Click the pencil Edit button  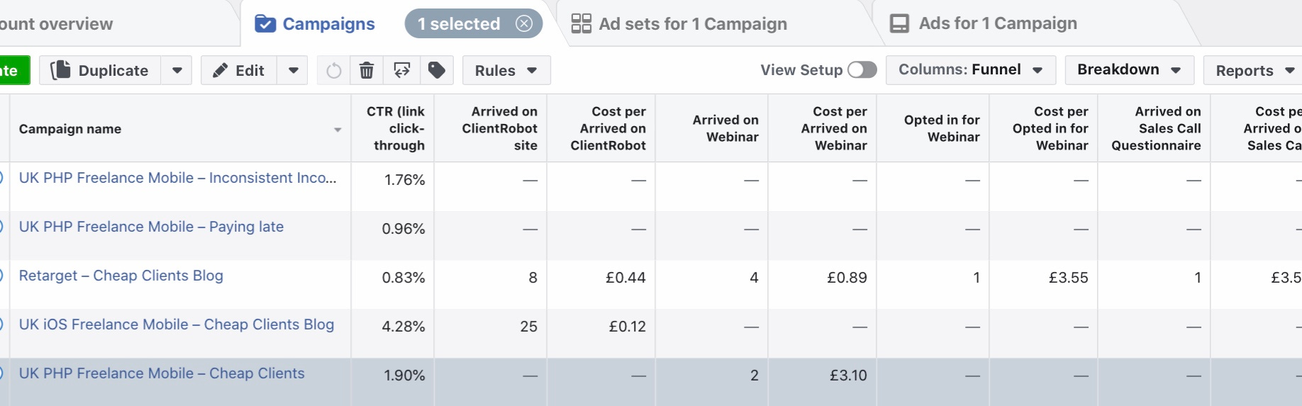click(239, 71)
